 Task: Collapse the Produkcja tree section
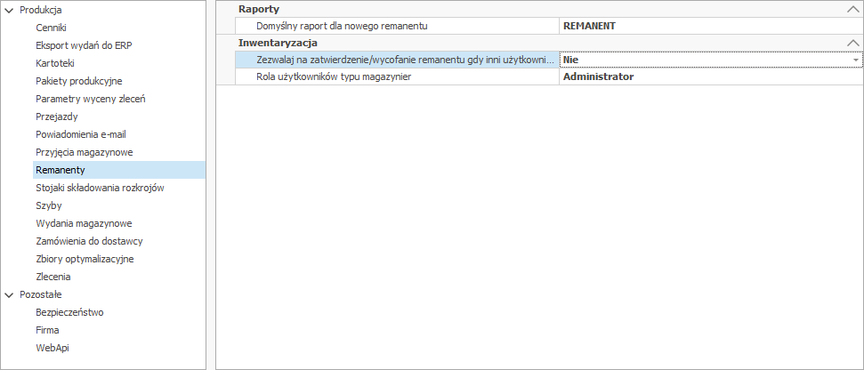pos(10,9)
